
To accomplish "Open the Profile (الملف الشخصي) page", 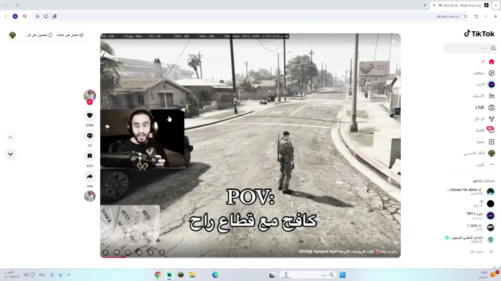I will (479, 153).
